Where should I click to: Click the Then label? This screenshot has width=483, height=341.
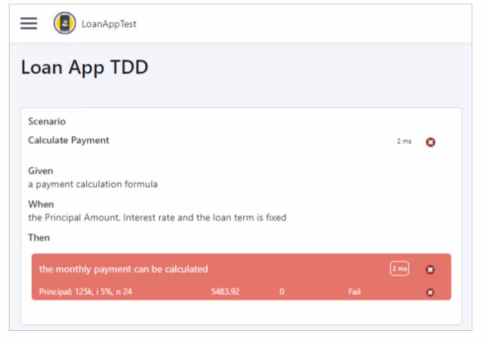[39, 238]
